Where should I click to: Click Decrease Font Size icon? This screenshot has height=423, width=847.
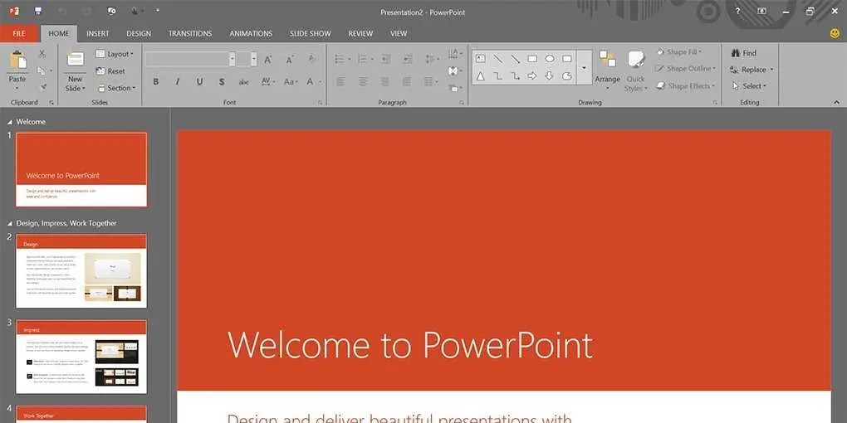tap(290, 60)
